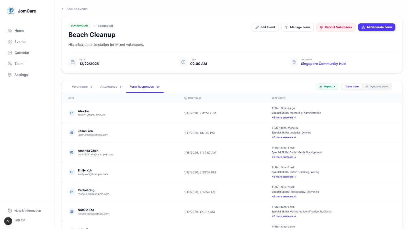Viewport: 409px width, 229px height.
Task: Expand Jason Yeo's +6 more answers
Action: coord(284,137)
